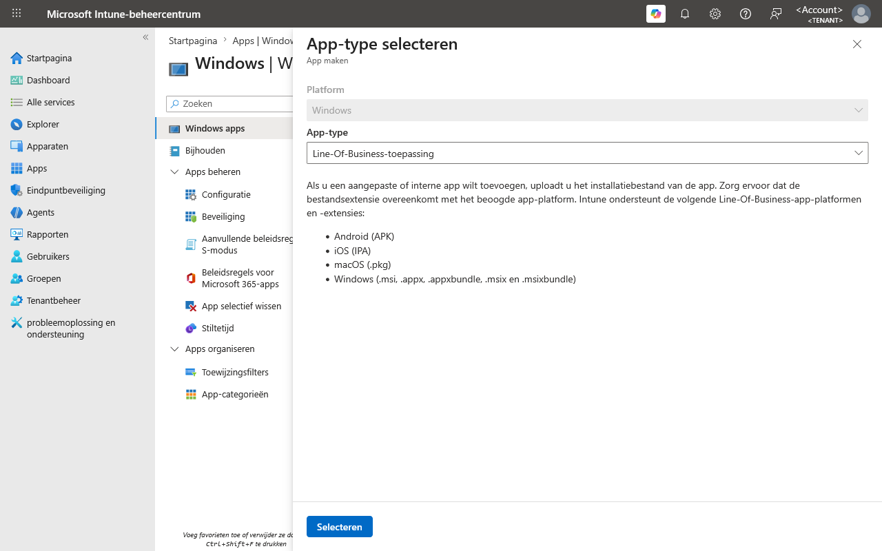Open the account avatar menu
Viewport: 882px width, 551px height.
tap(861, 14)
